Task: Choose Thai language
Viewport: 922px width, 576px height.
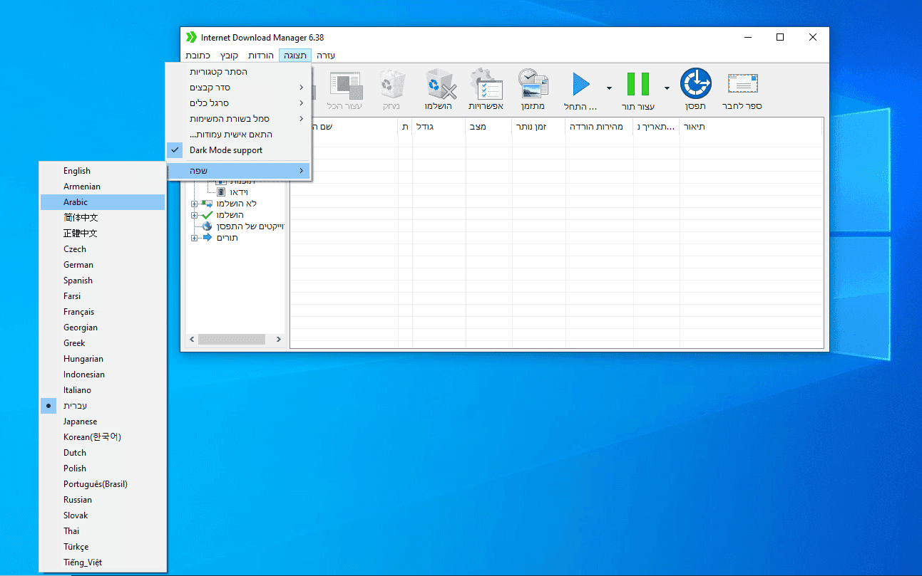Action: 103,531
